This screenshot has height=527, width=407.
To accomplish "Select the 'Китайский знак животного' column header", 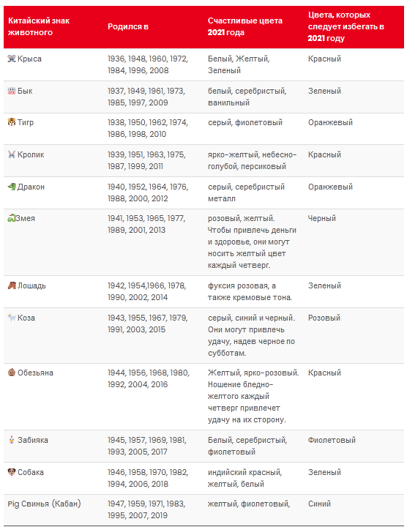I will pos(39,26).
